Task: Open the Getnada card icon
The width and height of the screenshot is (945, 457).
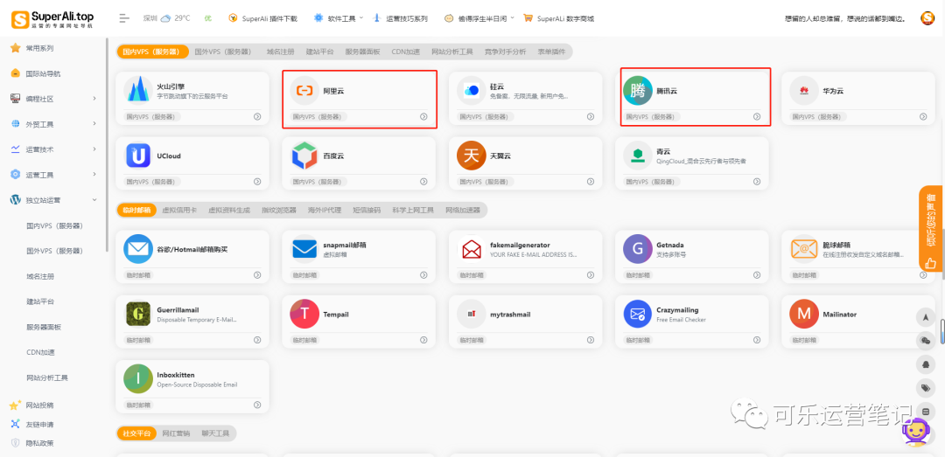Action: tap(638, 249)
